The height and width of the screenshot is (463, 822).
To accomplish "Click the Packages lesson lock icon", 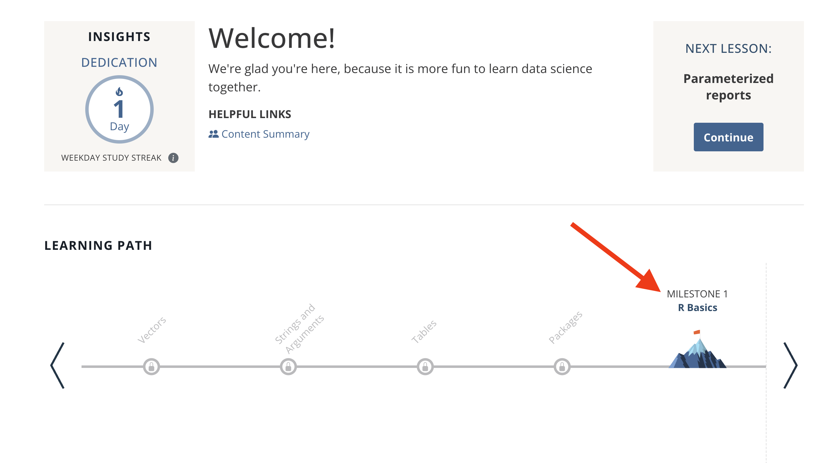I will pos(562,367).
